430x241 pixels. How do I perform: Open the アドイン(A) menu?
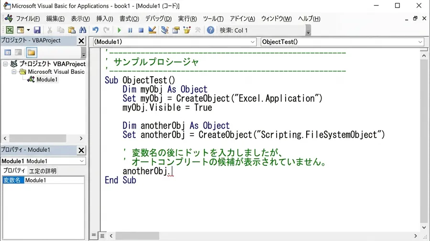pyautogui.click(x=242, y=19)
